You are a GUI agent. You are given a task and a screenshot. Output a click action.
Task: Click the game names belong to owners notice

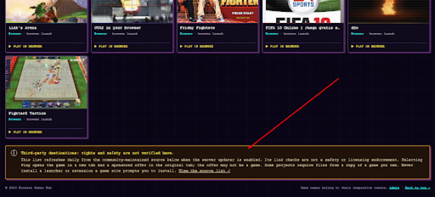(x=344, y=188)
